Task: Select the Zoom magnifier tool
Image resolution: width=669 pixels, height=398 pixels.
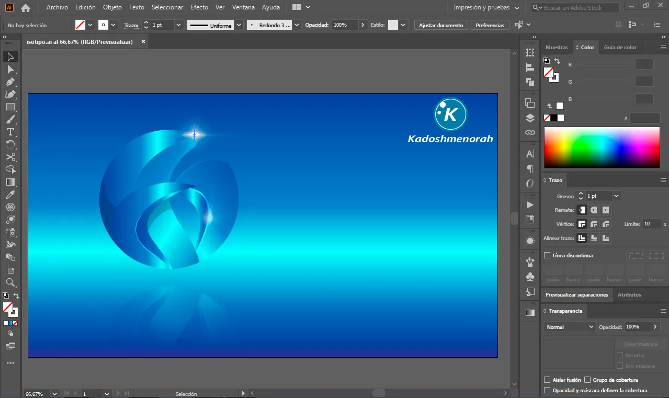Action: [10, 282]
